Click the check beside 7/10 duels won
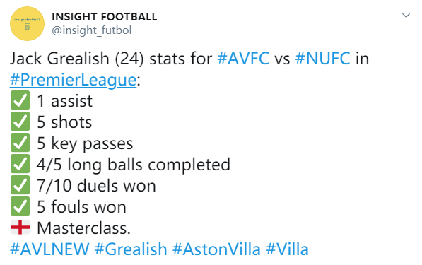 (x=20, y=185)
